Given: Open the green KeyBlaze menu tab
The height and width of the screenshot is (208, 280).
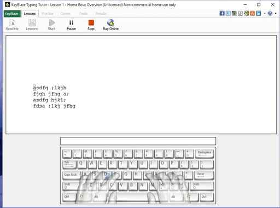Looking at the screenshot, I should [x=12, y=14].
